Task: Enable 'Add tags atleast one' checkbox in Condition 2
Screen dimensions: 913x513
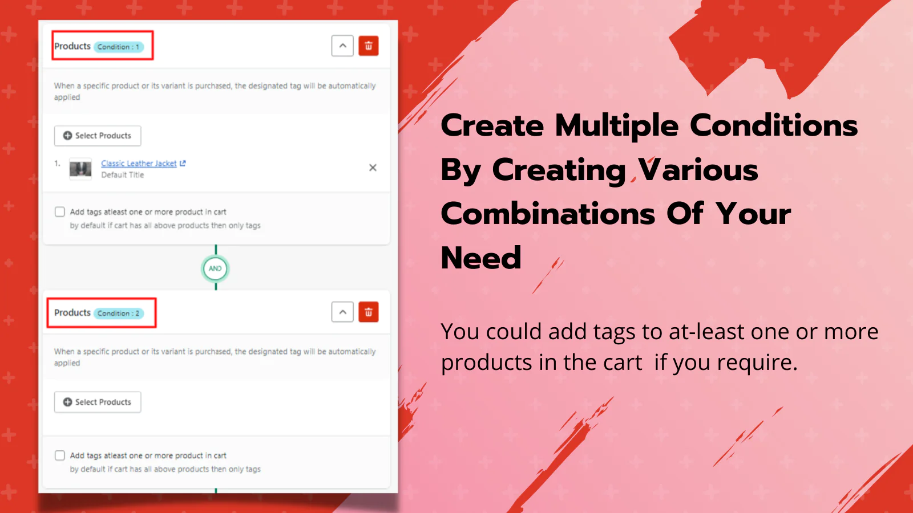Action: [59, 455]
